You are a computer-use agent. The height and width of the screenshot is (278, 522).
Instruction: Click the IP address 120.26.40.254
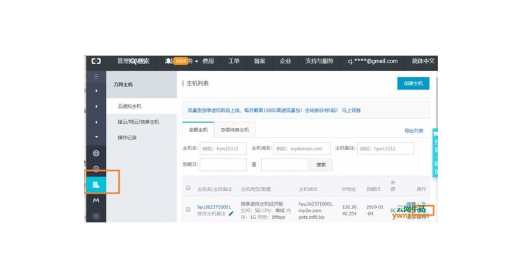click(349, 210)
